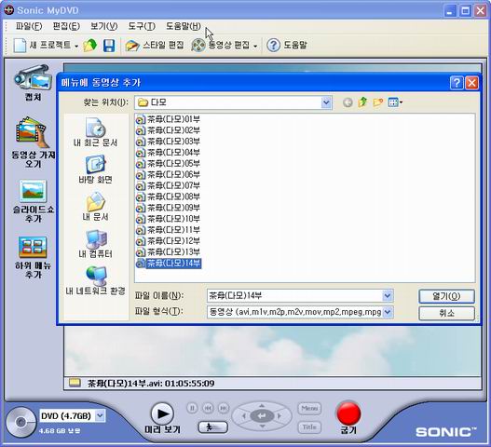Image resolution: width=491 pixels, height=447 pixels.
Task: Select file 茶母(다모)05부
Action: (x=168, y=163)
